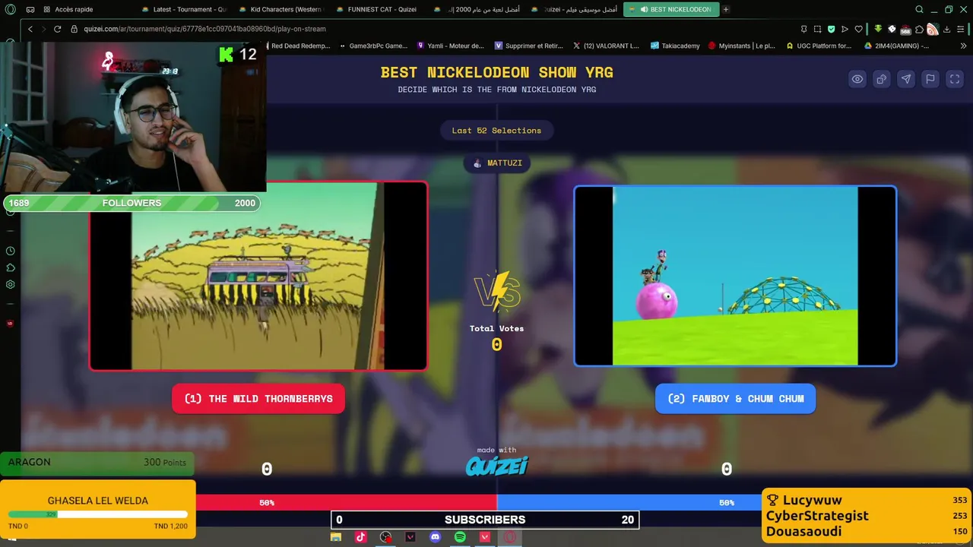Click the flag report icon
This screenshot has height=547, width=973.
(x=930, y=79)
